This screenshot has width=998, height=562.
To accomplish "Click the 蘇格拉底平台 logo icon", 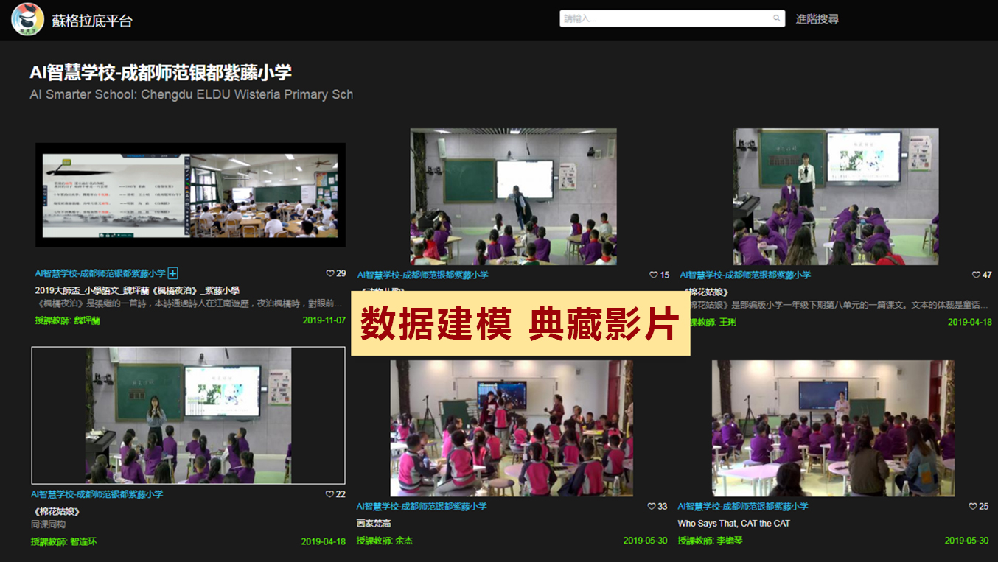I will 27,19.
